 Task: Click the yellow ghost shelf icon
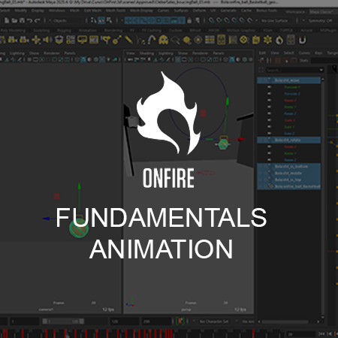click(164, 40)
